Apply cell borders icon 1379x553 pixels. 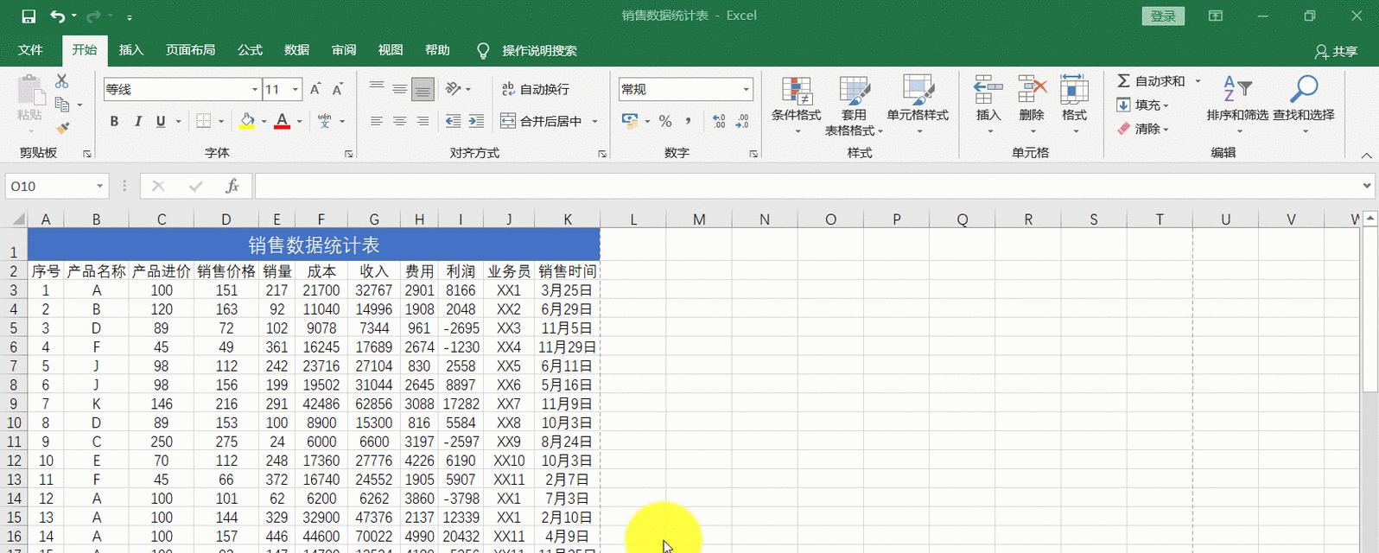click(204, 122)
